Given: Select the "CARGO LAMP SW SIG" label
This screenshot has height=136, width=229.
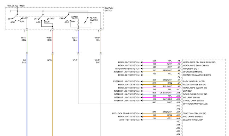Looking at the screenshot, I should pos(193,101).
